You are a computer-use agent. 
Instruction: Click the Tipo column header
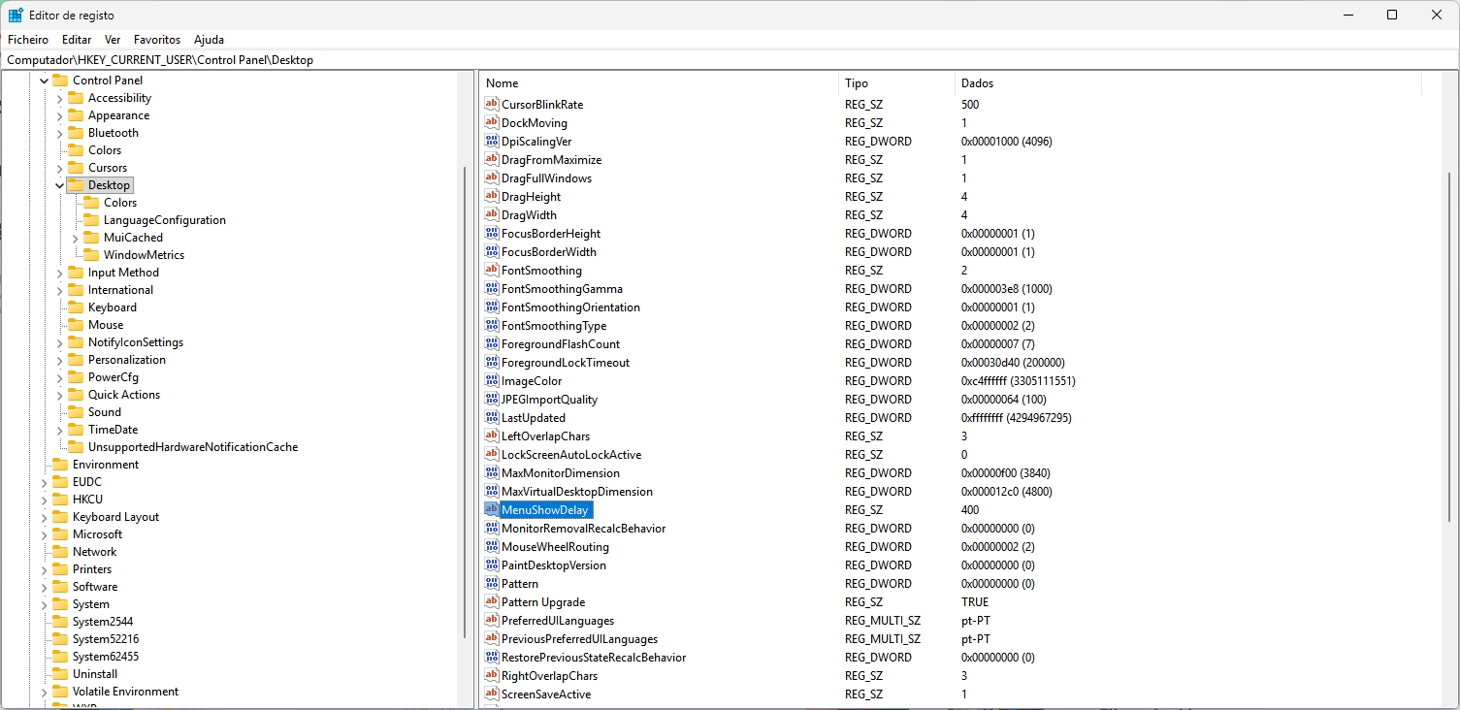point(863,82)
